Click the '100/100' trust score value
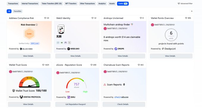 pos(41,91)
